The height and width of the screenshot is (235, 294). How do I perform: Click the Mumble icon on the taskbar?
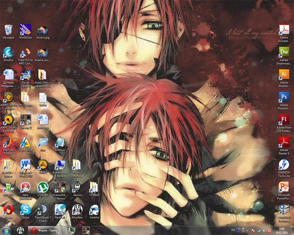[x=21, y=230]
